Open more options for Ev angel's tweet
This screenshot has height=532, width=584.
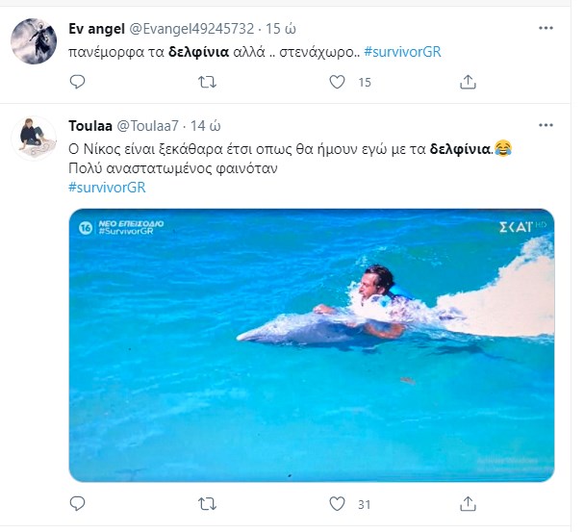tap(547, 27)
